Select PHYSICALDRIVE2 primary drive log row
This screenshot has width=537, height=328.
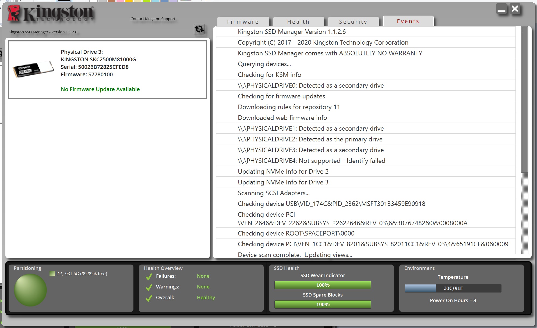(366, 139)
